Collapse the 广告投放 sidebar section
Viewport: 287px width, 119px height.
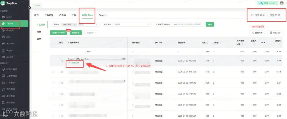point(25,11)
